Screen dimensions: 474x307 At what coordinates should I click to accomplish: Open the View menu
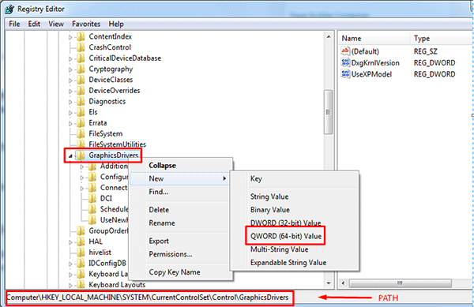tap(56, 24)
